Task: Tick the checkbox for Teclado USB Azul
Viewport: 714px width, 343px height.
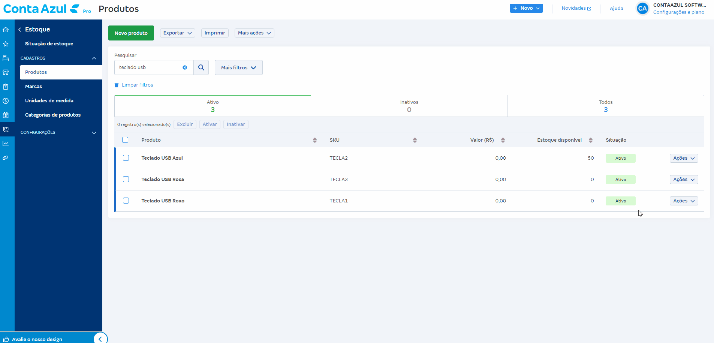Action: 126,158
